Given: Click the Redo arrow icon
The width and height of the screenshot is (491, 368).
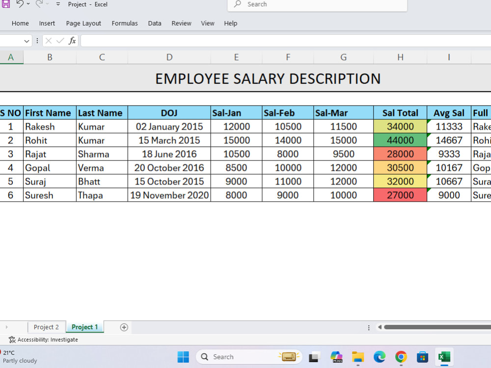Looking at the screenshot, I should [x=39, y=4].
